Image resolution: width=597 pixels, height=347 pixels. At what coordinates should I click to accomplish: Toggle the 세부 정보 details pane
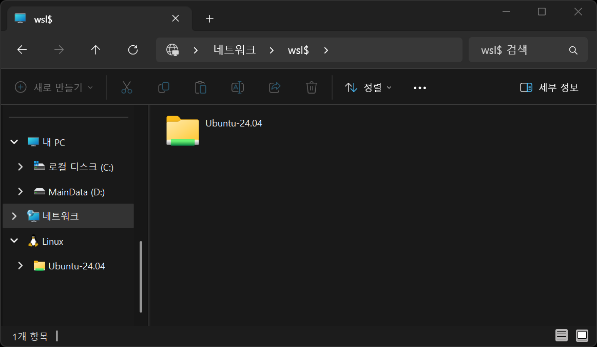point(549,88)
